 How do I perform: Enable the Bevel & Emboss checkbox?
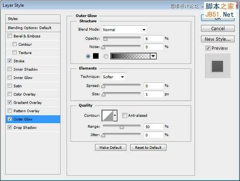point(10,36)
